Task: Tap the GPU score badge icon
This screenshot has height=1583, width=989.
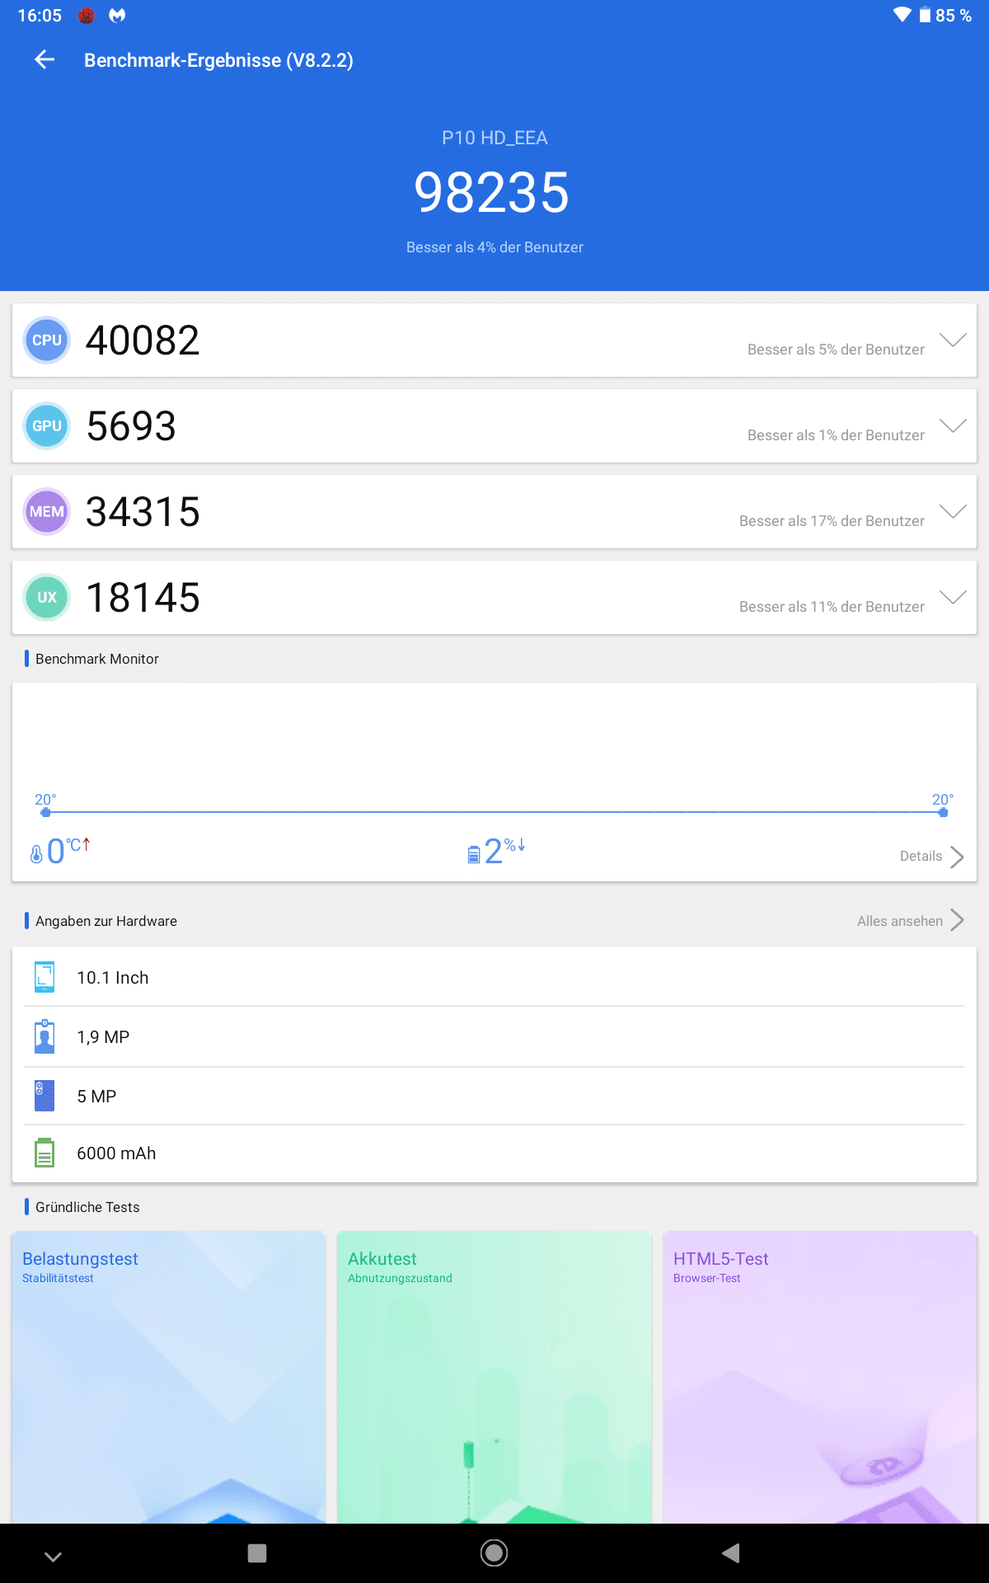Action: coord(47,426)
